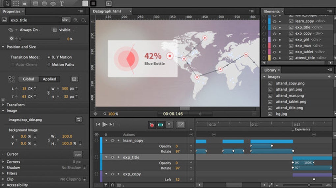Open the div element tag dropdown

66,20
